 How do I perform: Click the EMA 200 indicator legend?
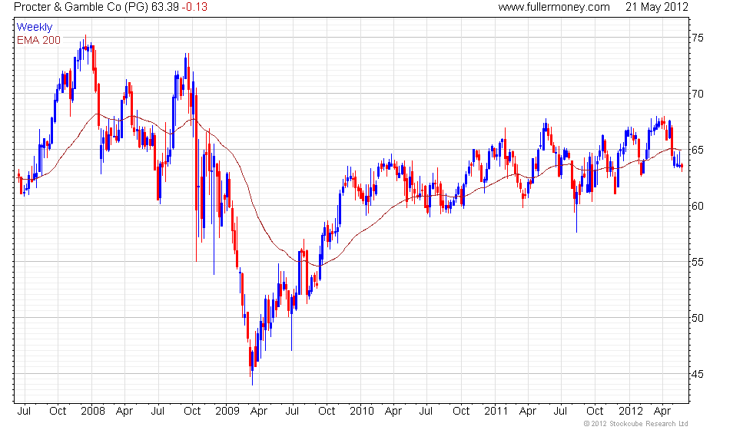pyautogui.click(x=38, y=40)
